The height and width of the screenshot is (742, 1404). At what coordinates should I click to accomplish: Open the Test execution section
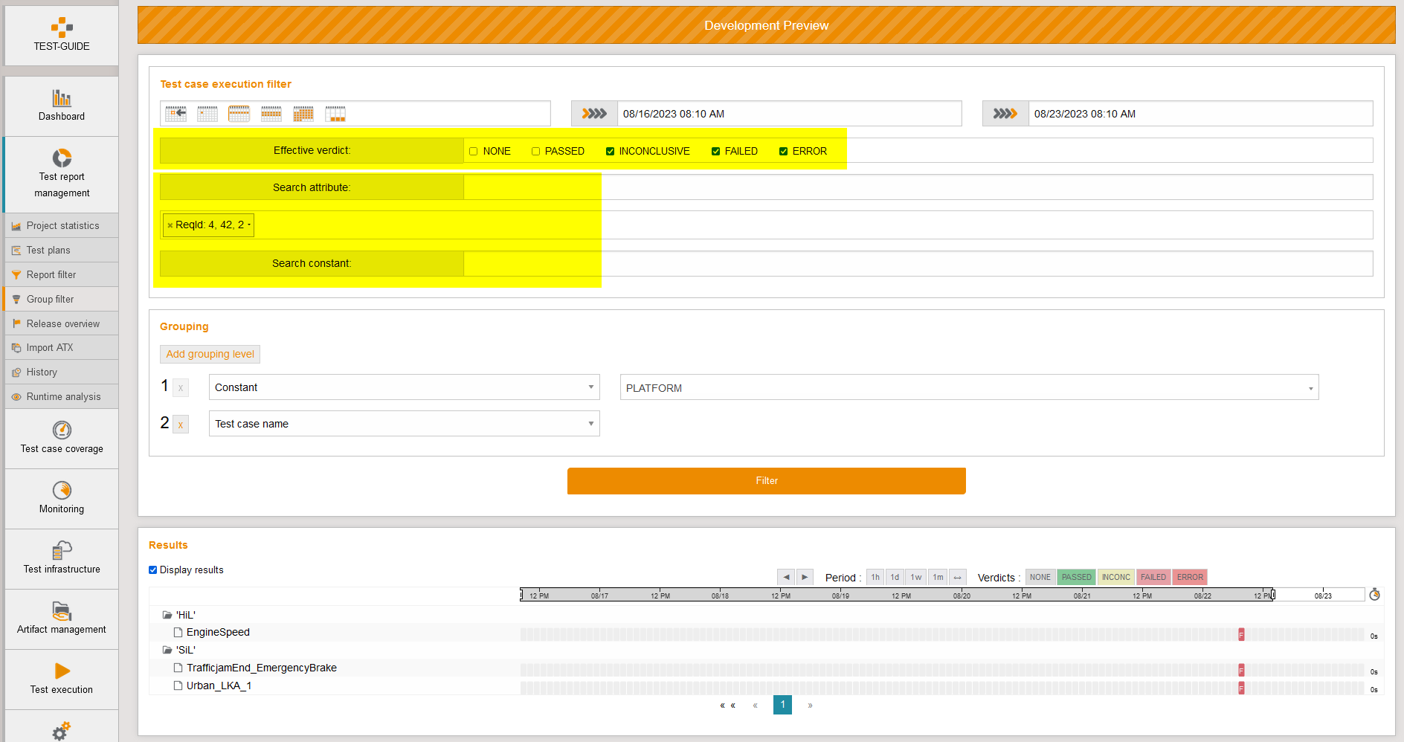62,679
